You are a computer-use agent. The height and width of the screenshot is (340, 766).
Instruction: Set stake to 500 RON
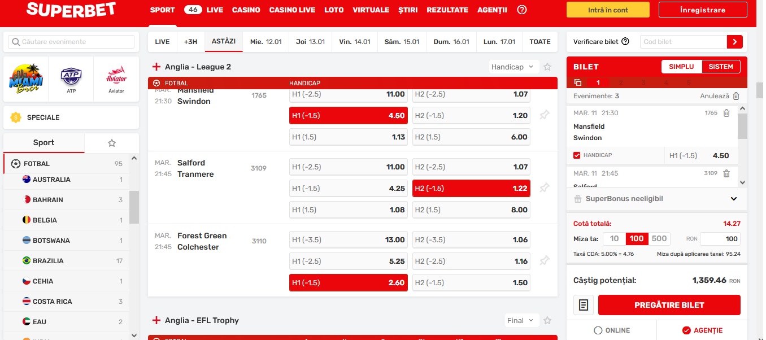(x=659, y=238)
